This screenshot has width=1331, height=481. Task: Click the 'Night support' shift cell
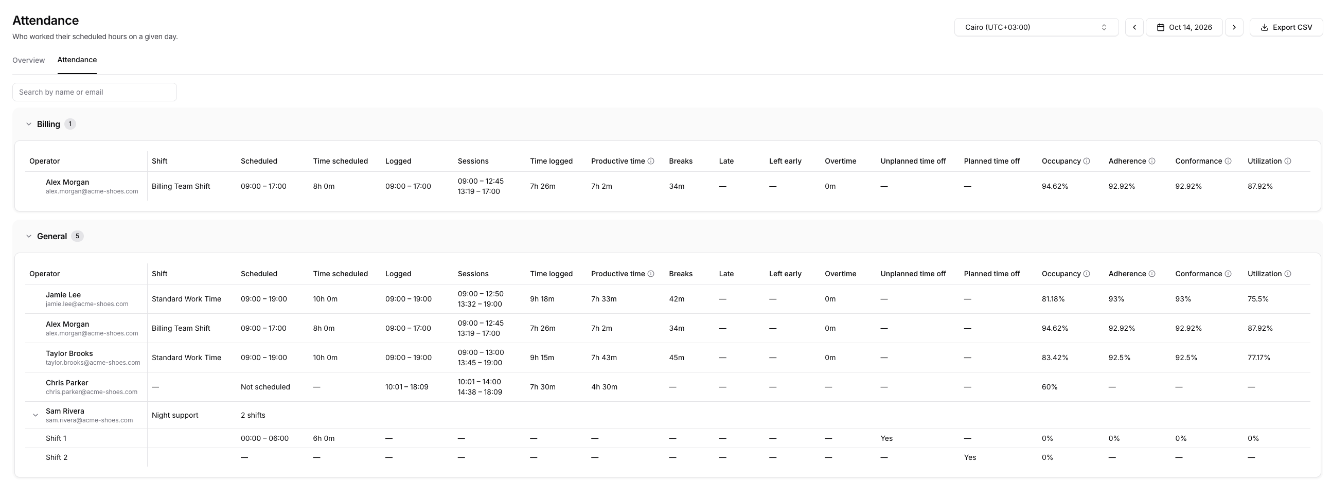pyautogui.click(x=174, y=415)
